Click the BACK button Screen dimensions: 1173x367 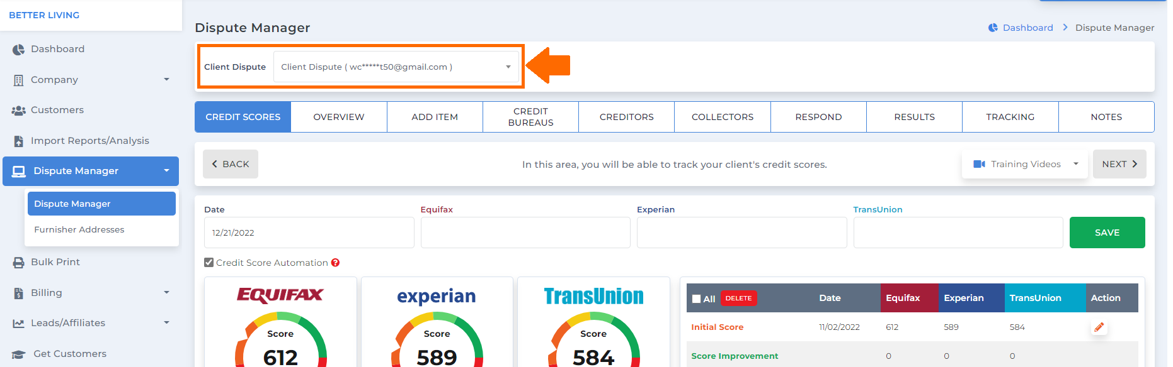pos(231,164)
